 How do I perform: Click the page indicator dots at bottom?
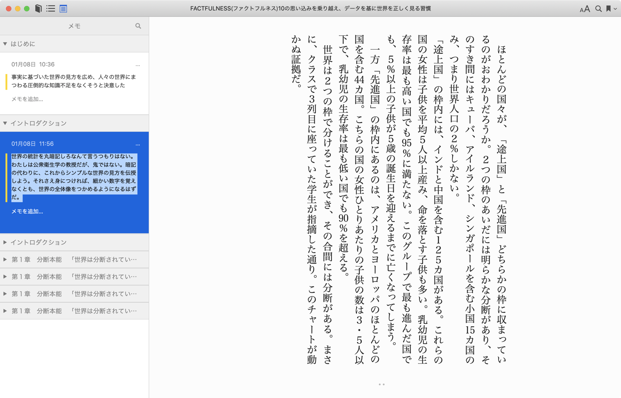(381, 384)
